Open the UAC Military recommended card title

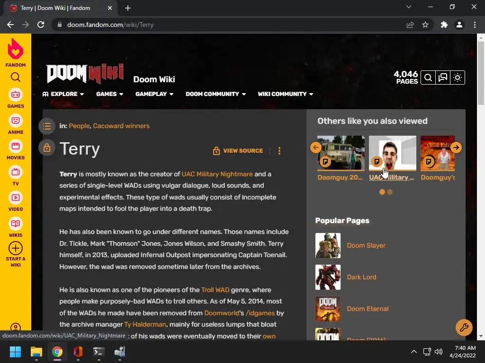(392, 178)
